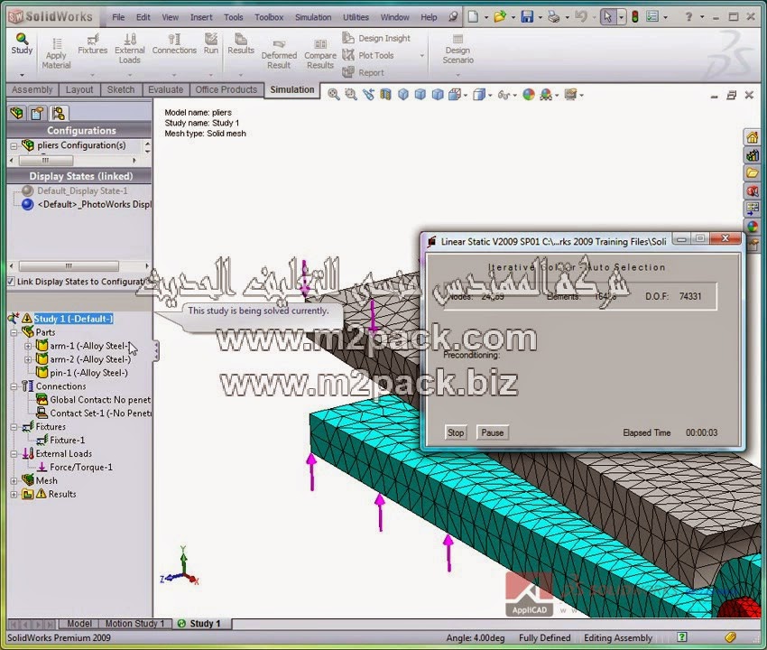Image resolution: width=767 pixels, height=650 pixels.
Task: Collapse pliers Configuration(s) node
Action: click(x=14, y=146)
